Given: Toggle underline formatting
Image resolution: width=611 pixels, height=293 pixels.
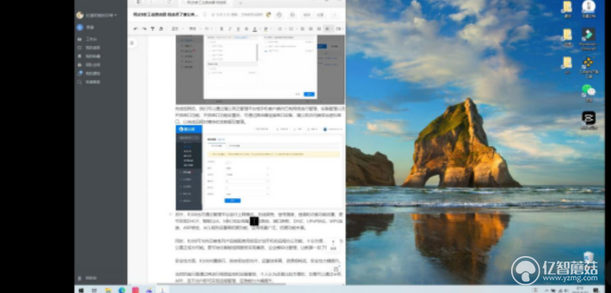Looking at the screenshot, I should [238, 29].
